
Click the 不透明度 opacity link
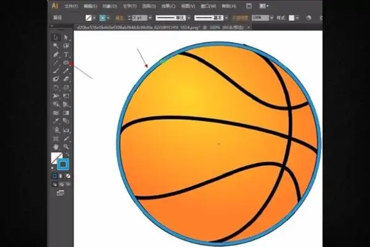pyautogui.click(x=240, y=18)
